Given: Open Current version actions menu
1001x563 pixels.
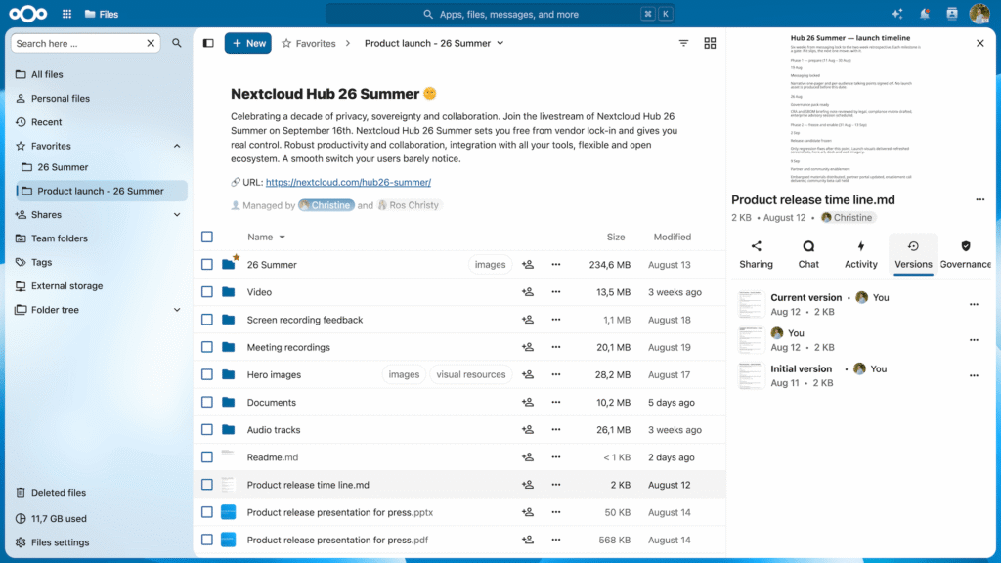Looking at the screenshot, I should coord(974,305).
